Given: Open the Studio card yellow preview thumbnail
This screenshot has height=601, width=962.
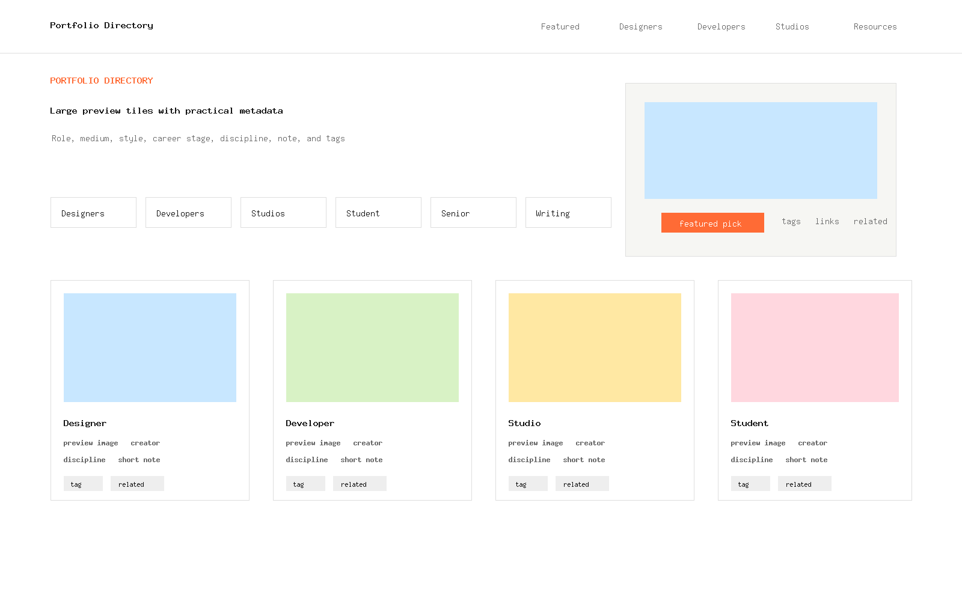Looking at the screenshot, I should pos(595,347).
